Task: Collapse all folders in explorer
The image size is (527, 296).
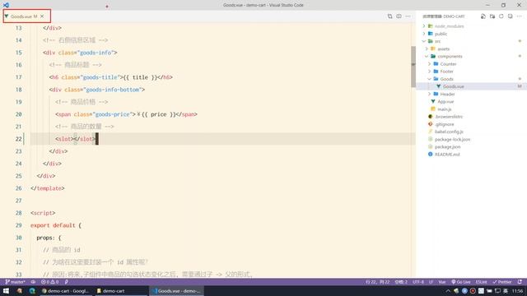Action: coord(511,16)
